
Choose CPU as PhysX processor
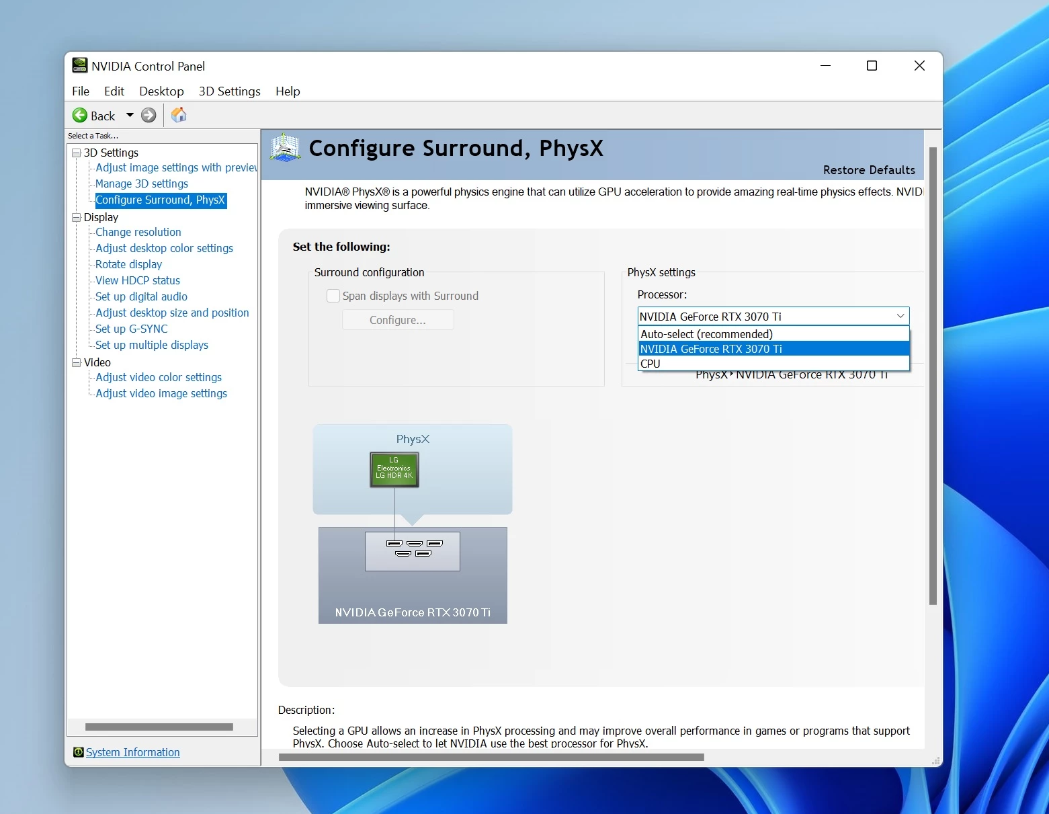click(773, 364)
